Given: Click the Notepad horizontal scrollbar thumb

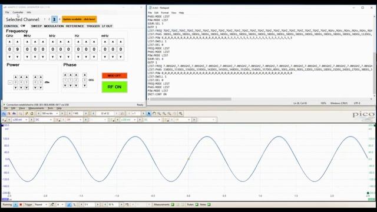Looking at the screenshot, I should click(191, 99).
